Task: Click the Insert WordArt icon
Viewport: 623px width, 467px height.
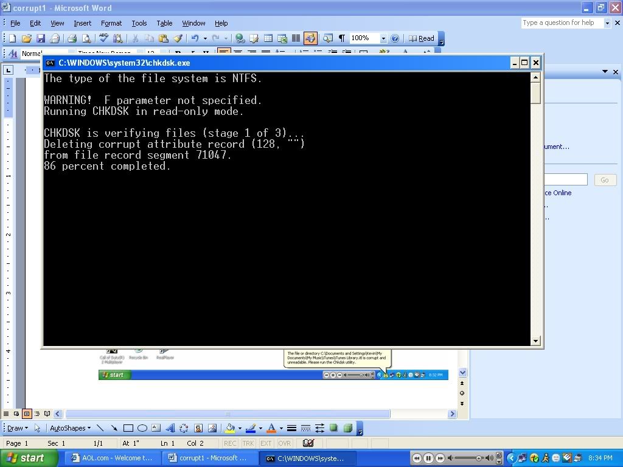Action: coord(170,428)
